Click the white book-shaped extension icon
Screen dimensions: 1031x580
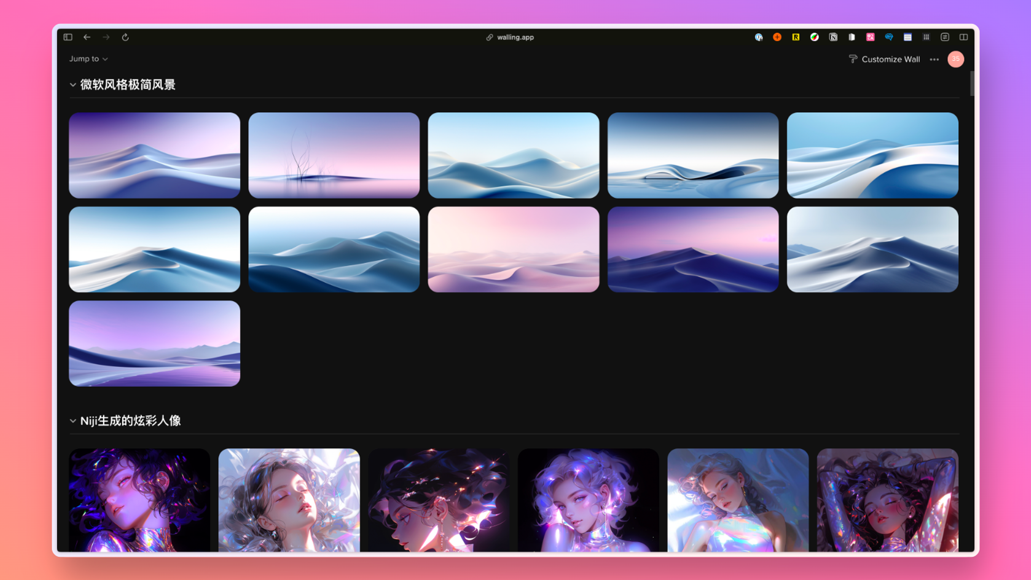(x=852, y=37)
